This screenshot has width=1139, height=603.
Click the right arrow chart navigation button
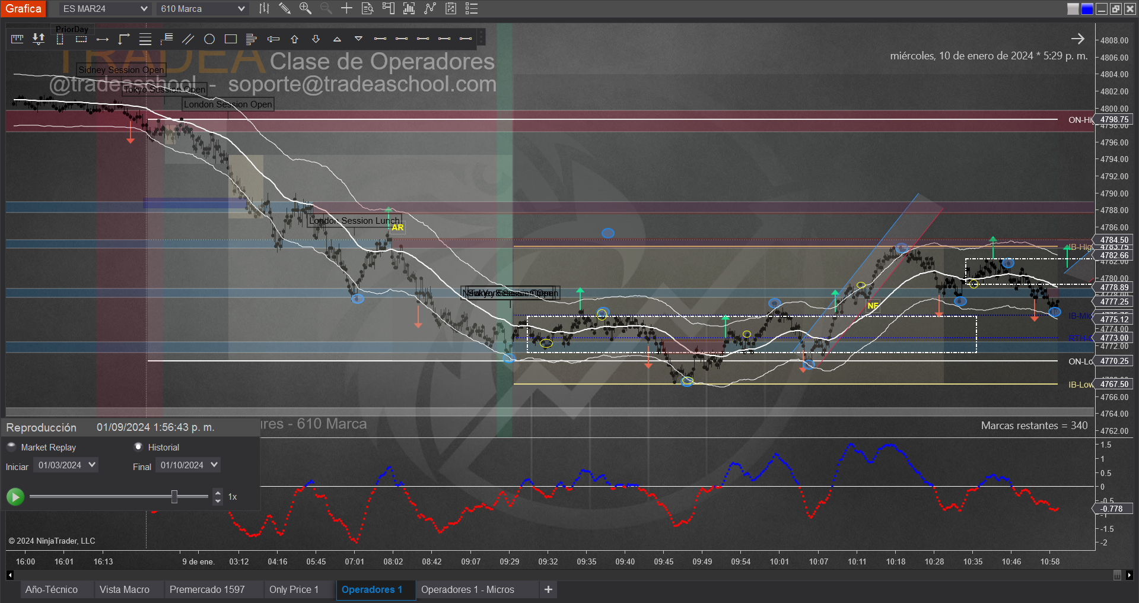coord(1078,39)
